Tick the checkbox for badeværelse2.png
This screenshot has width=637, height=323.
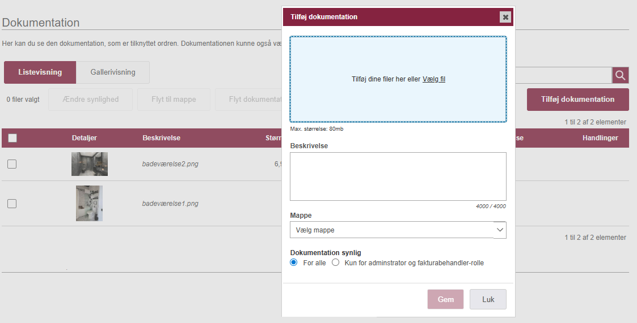click(12, 164)
